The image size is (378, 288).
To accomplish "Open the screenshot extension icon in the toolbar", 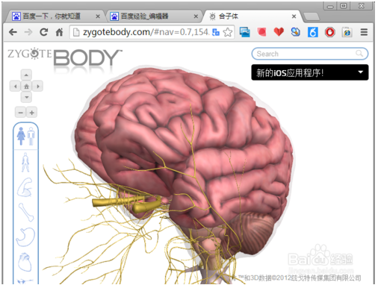I will click(x=245, y=32).
